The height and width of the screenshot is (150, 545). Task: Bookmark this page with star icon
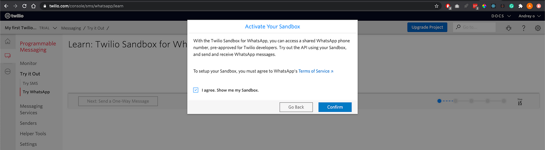(436, 6)
